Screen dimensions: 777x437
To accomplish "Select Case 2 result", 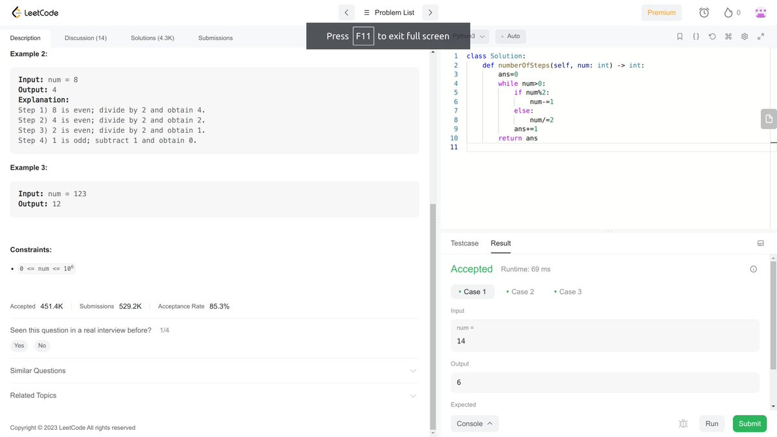I will click(x=520, y=292).
